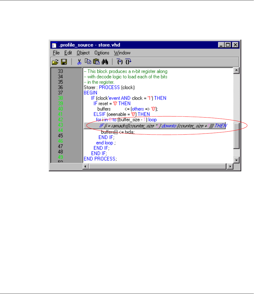Click the Paste clipboard icon
This screenshot has width=254, height=294.
coord(96,61)
